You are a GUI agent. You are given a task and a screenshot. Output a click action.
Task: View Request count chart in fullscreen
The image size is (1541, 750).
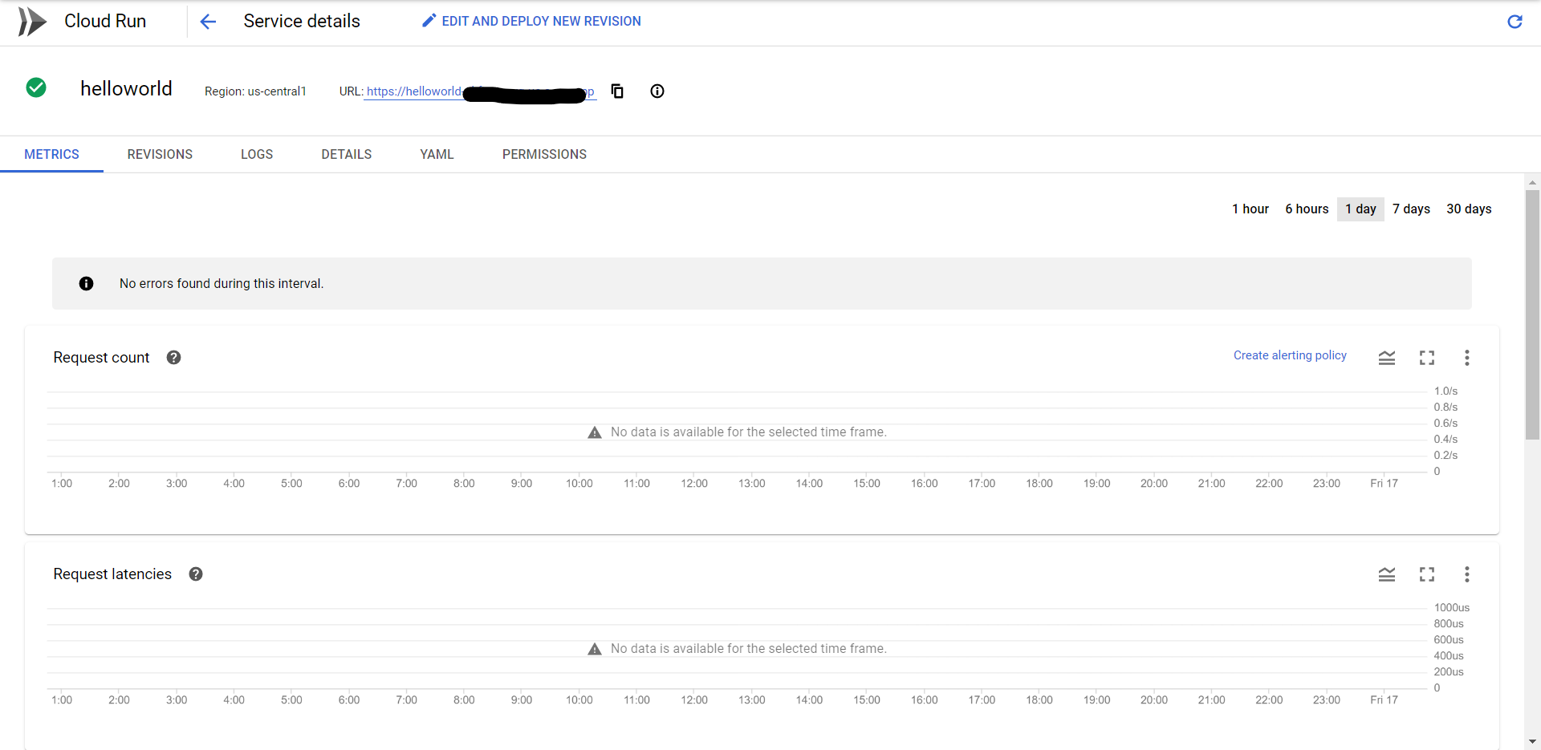1427,358
